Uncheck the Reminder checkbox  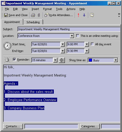[x=14, y=60]
